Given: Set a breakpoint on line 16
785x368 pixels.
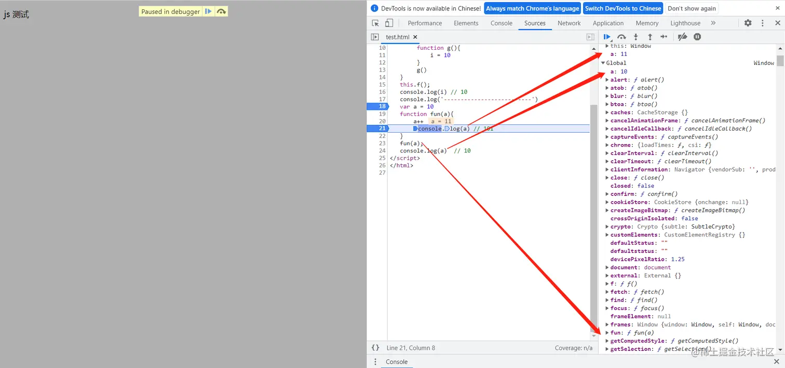Looking at the screenshot, I should click(382, 92).
